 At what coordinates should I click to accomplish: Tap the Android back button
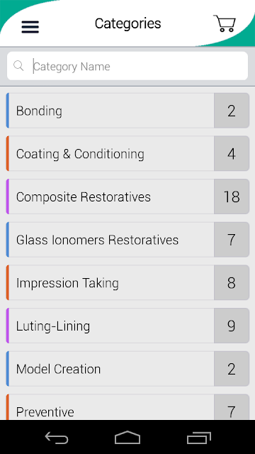(57, 438)
